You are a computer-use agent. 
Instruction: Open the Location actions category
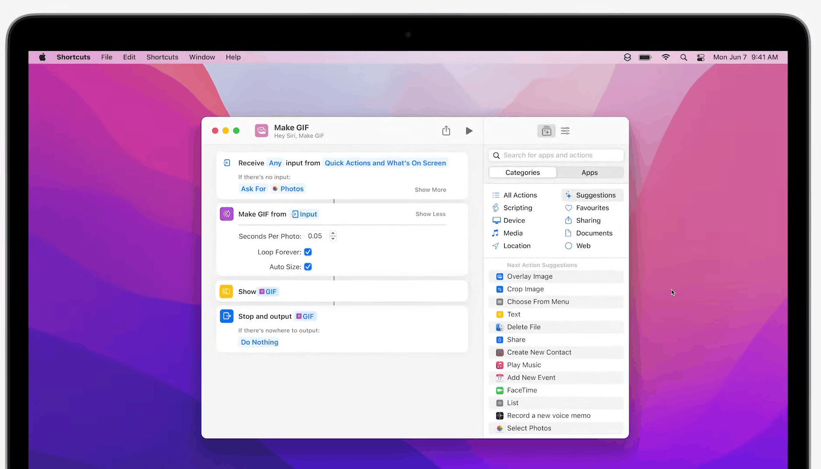[516, 246]
